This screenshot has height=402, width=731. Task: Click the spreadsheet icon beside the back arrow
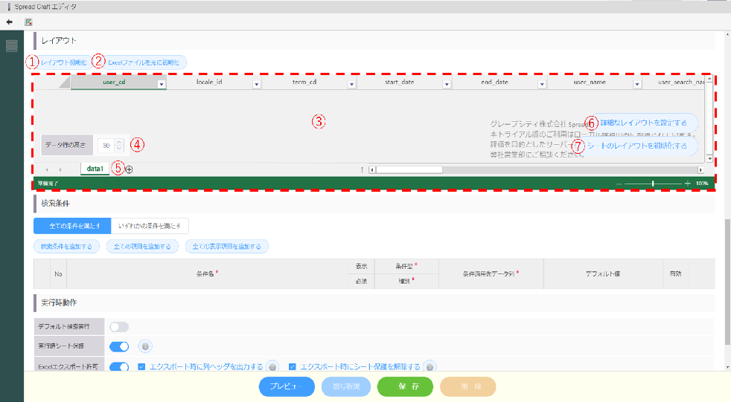coord(28,22)
